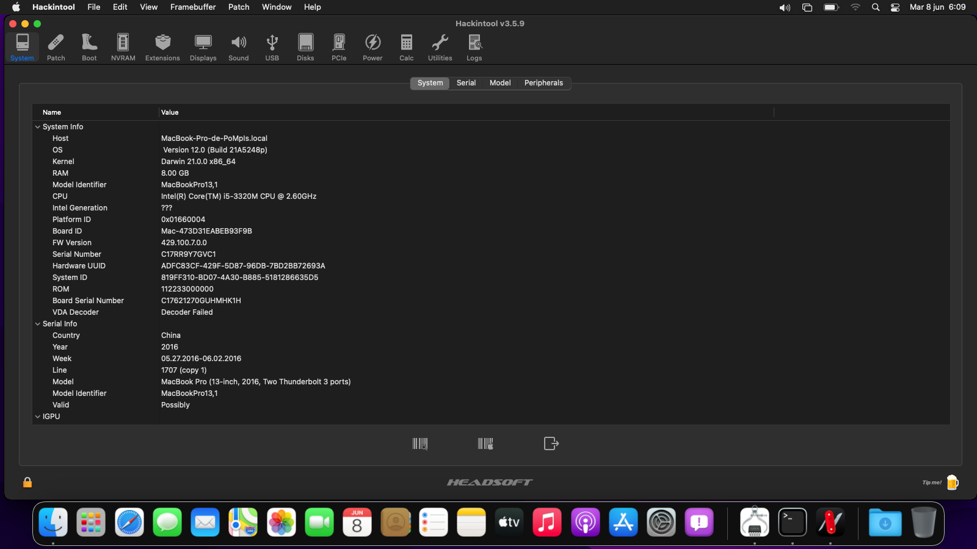This screenshot has width=977, height=549.
Task: Open the Disks toolbar section
Action: (x=305, y=47)
